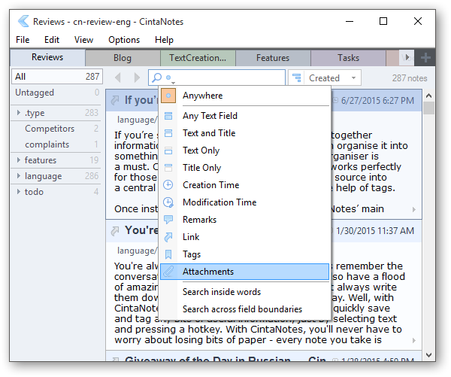Viewport: 451px width, 377px height.
Task: Expand the language tag
Action: (x=18, y=175)
